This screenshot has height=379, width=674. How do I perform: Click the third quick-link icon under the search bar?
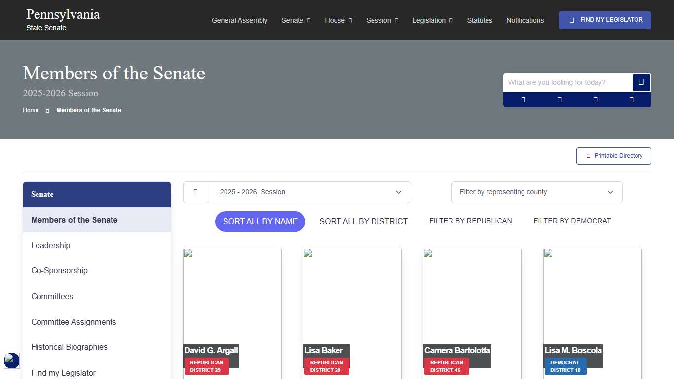595,99
